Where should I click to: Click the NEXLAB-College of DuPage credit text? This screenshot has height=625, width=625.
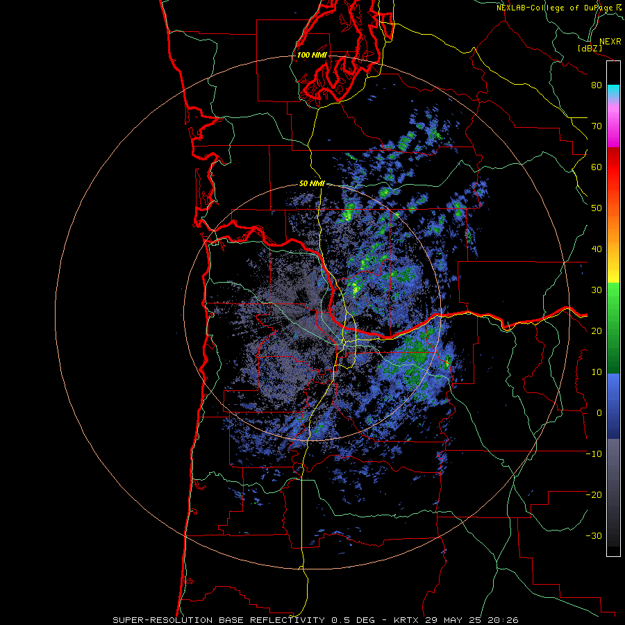point(558,8)
